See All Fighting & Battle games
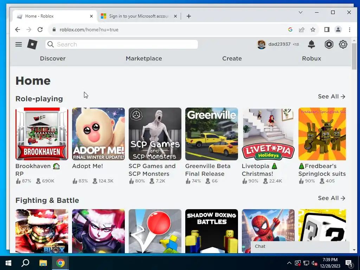Screen dimensions: 360x270 tap(332, 198)
